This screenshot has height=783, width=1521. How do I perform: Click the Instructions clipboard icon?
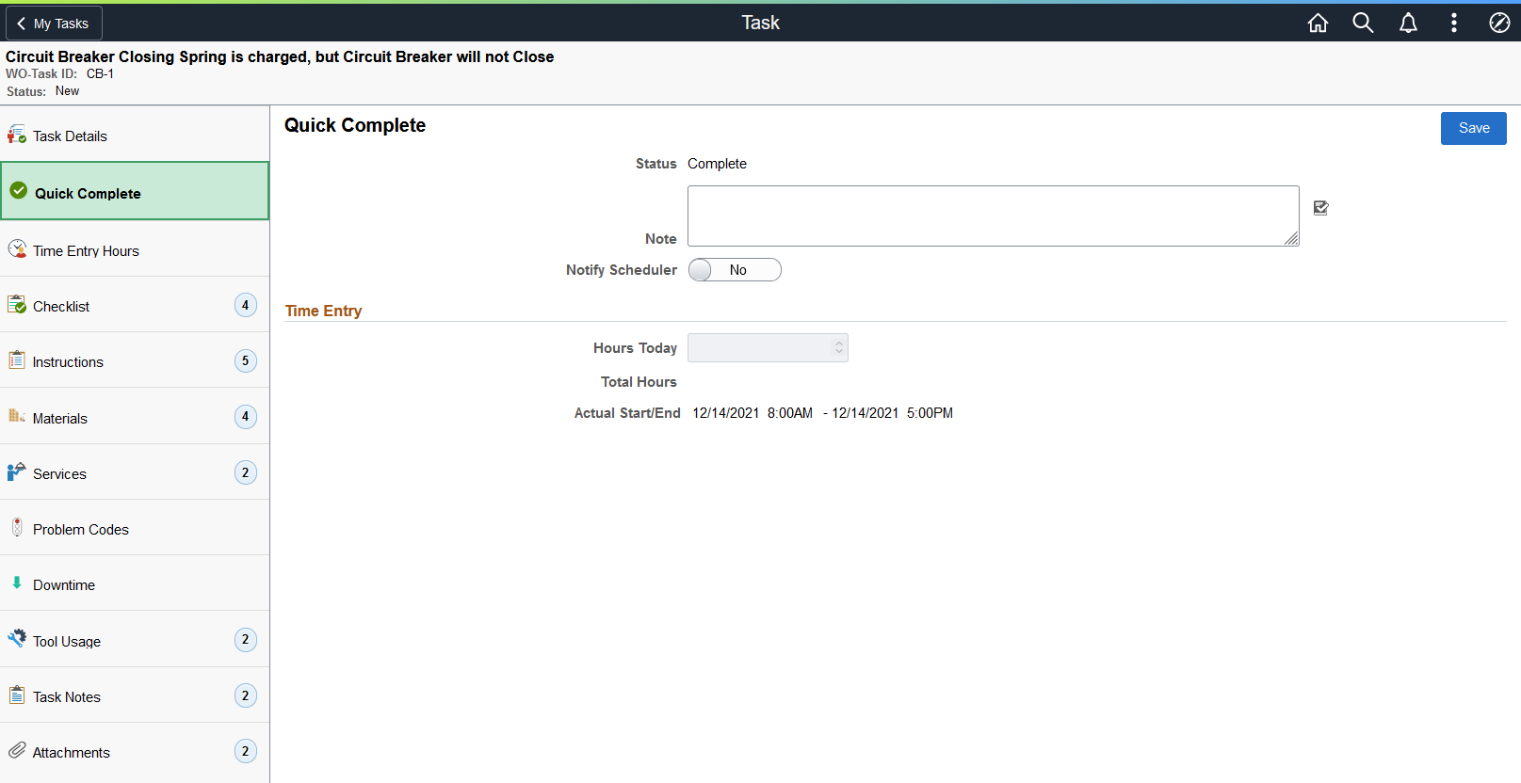click(x=17, y=360)
